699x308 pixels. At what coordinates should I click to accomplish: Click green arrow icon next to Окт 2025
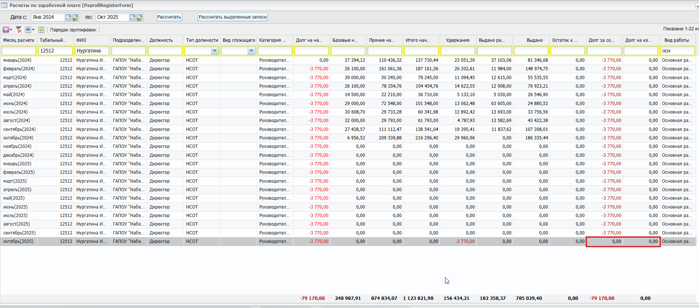tap(140, 17)
